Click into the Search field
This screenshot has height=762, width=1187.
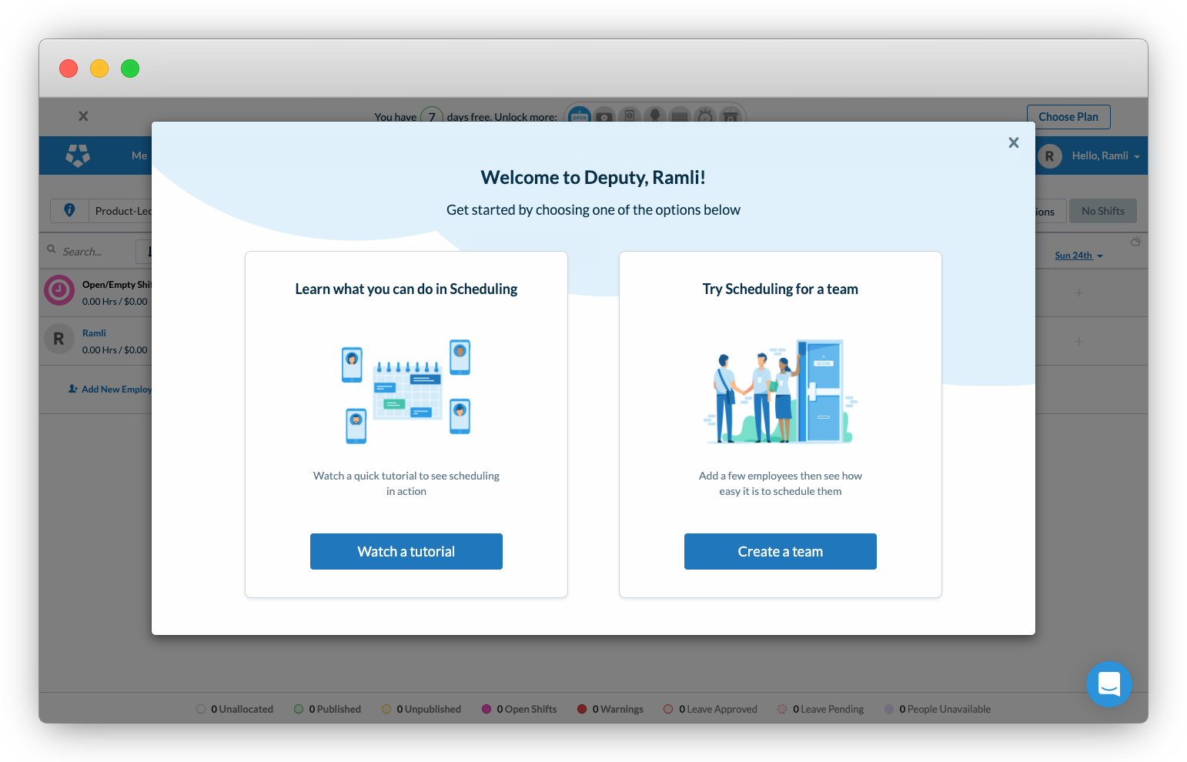point(96,252)
